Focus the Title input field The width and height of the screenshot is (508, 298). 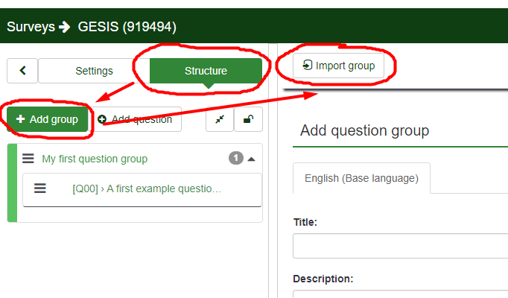400,245
